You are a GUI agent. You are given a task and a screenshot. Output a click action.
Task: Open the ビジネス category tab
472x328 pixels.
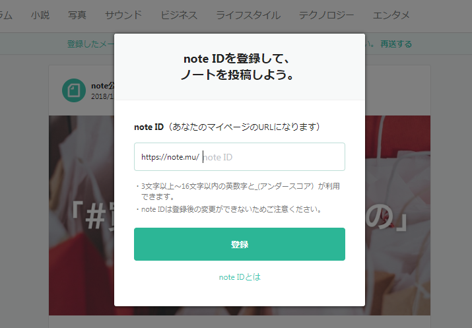179,15
